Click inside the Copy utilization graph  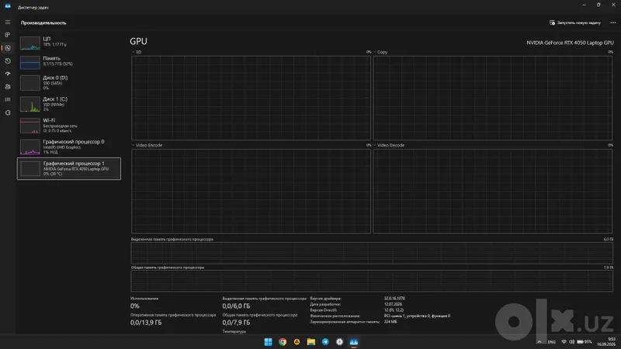tap(493, 98)
